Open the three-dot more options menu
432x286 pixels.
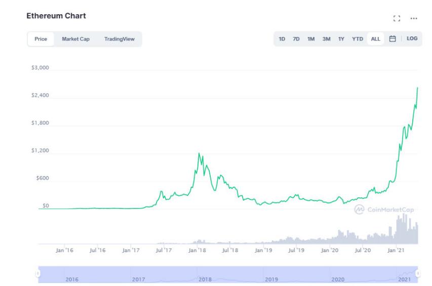[x=414, y=18]
